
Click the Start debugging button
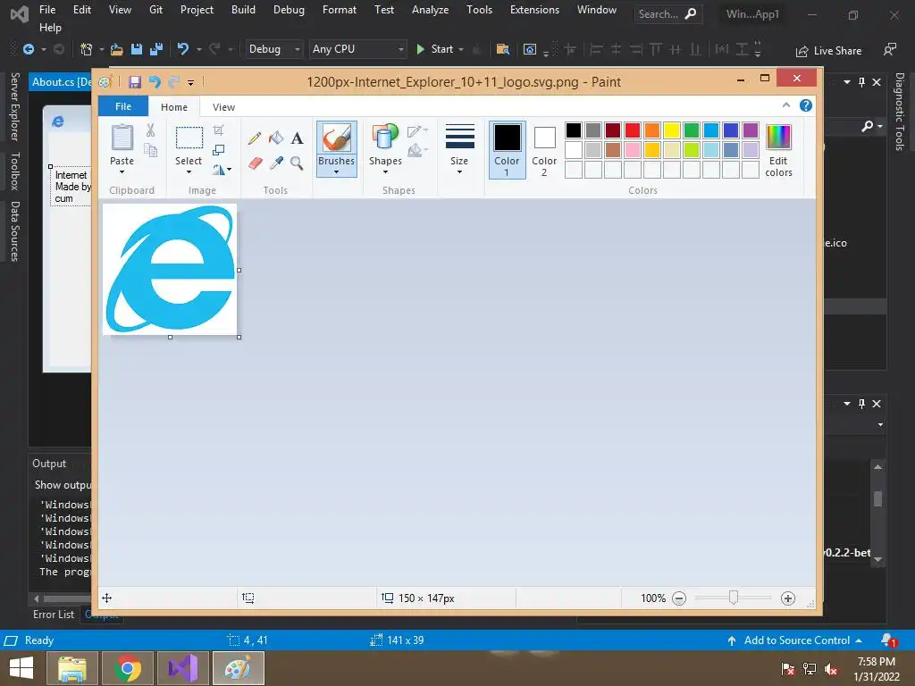coord(435,49)
